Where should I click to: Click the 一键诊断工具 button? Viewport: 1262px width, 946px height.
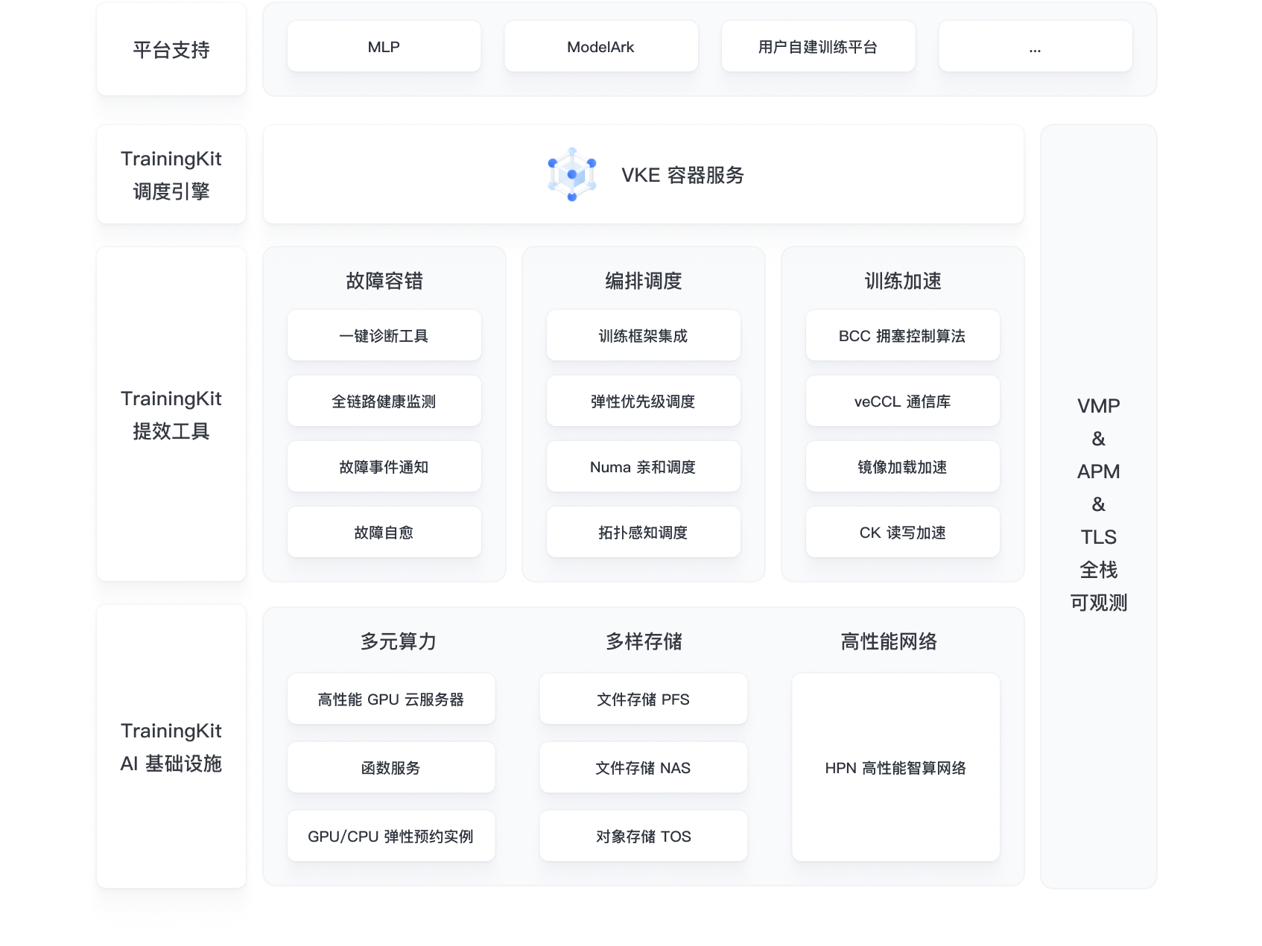[x=384, y=335]
